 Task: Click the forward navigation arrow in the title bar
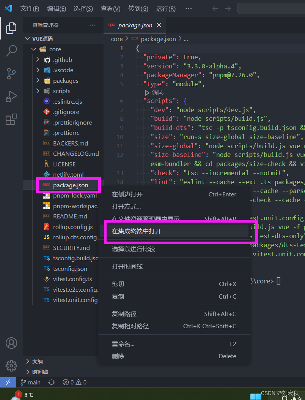tap(227, 8)
